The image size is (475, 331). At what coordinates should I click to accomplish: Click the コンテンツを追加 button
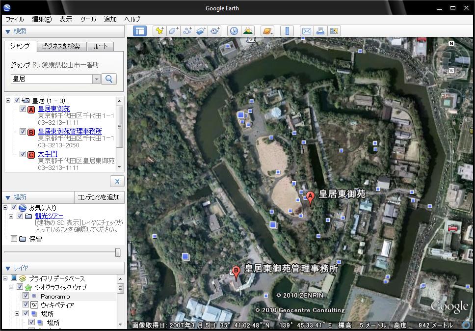(x=99, y=197)
